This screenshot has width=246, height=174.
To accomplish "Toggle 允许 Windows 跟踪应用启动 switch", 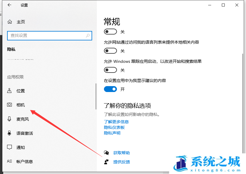I will [x=110, y=70].
